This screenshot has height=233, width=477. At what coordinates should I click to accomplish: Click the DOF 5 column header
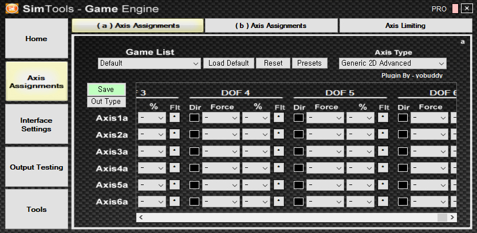(x=340, y=93)
